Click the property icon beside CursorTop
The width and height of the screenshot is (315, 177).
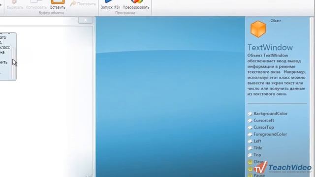(x=250, y=127)
